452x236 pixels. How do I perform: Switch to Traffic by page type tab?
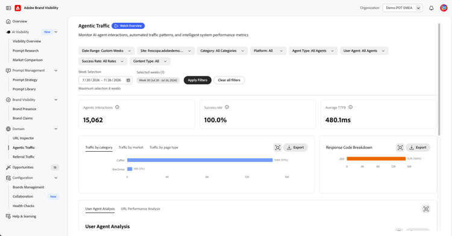[164, 147]
